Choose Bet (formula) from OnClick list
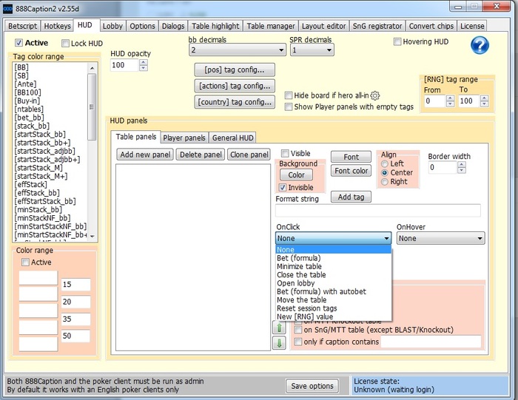Viewport: 518px width, 400px height. (333, 258)
